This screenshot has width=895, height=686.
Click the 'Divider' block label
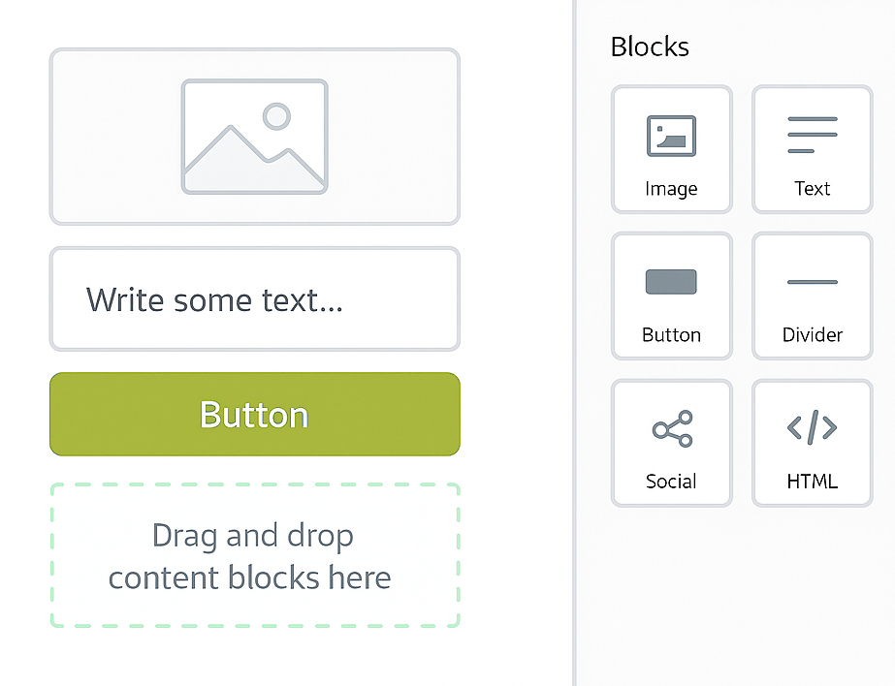point(813,334)
